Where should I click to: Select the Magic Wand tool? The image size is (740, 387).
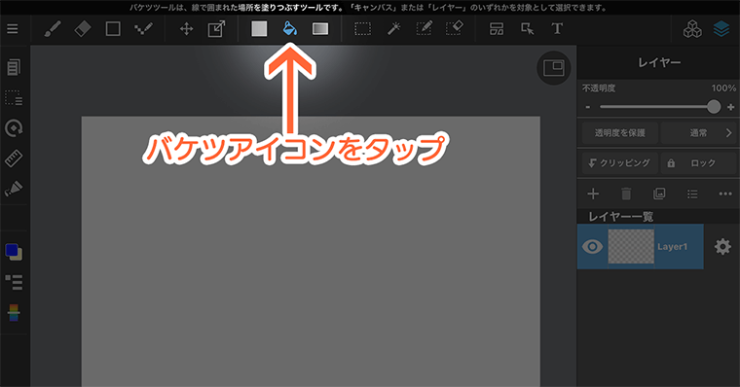393,29
